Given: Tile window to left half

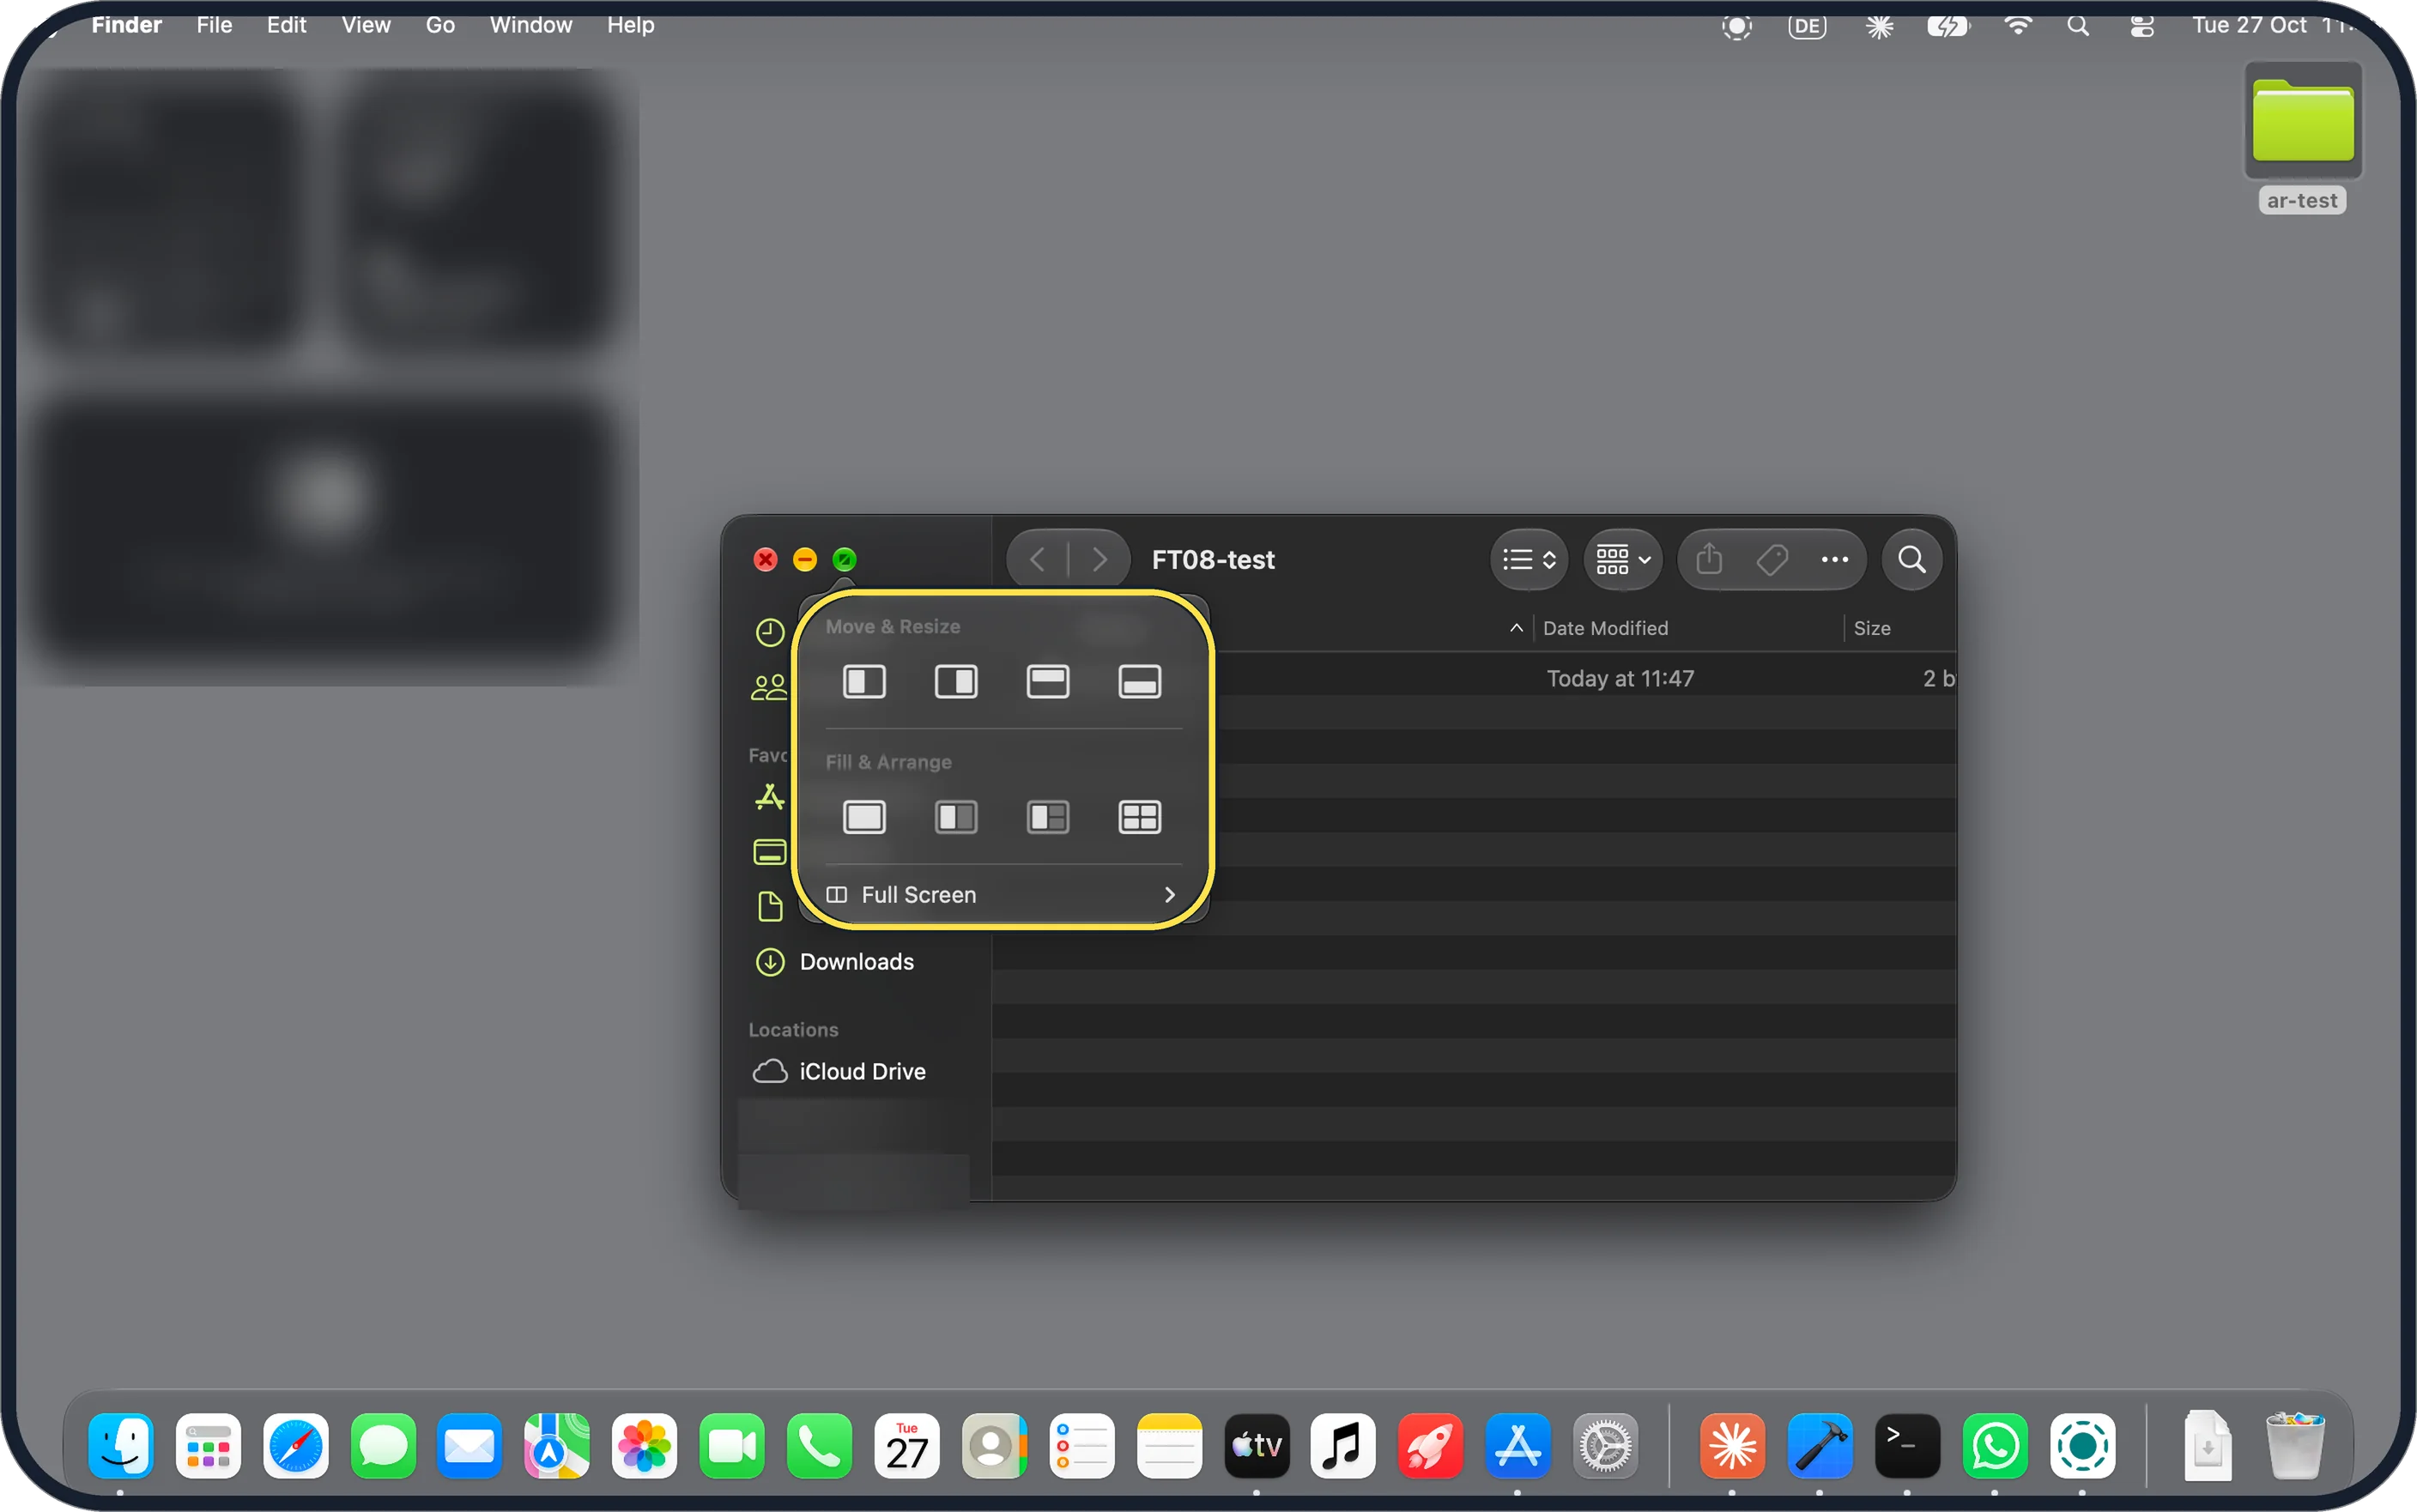Looking at the screenshot, I should [864, 682].
